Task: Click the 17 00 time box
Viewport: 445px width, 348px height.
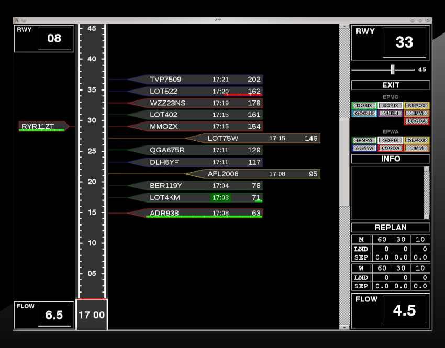Action: [92, 315]
